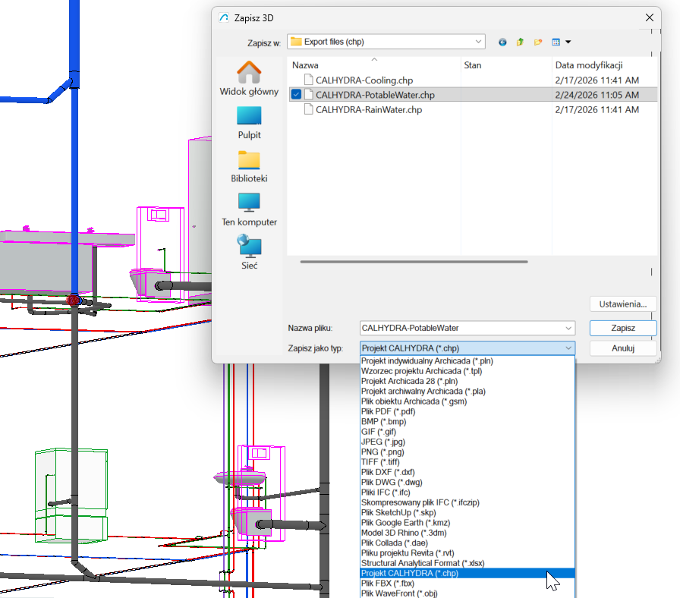Select GIF (*.gif) file type
The height and width of the screenshot is (598, 680).
coord(467,432)
